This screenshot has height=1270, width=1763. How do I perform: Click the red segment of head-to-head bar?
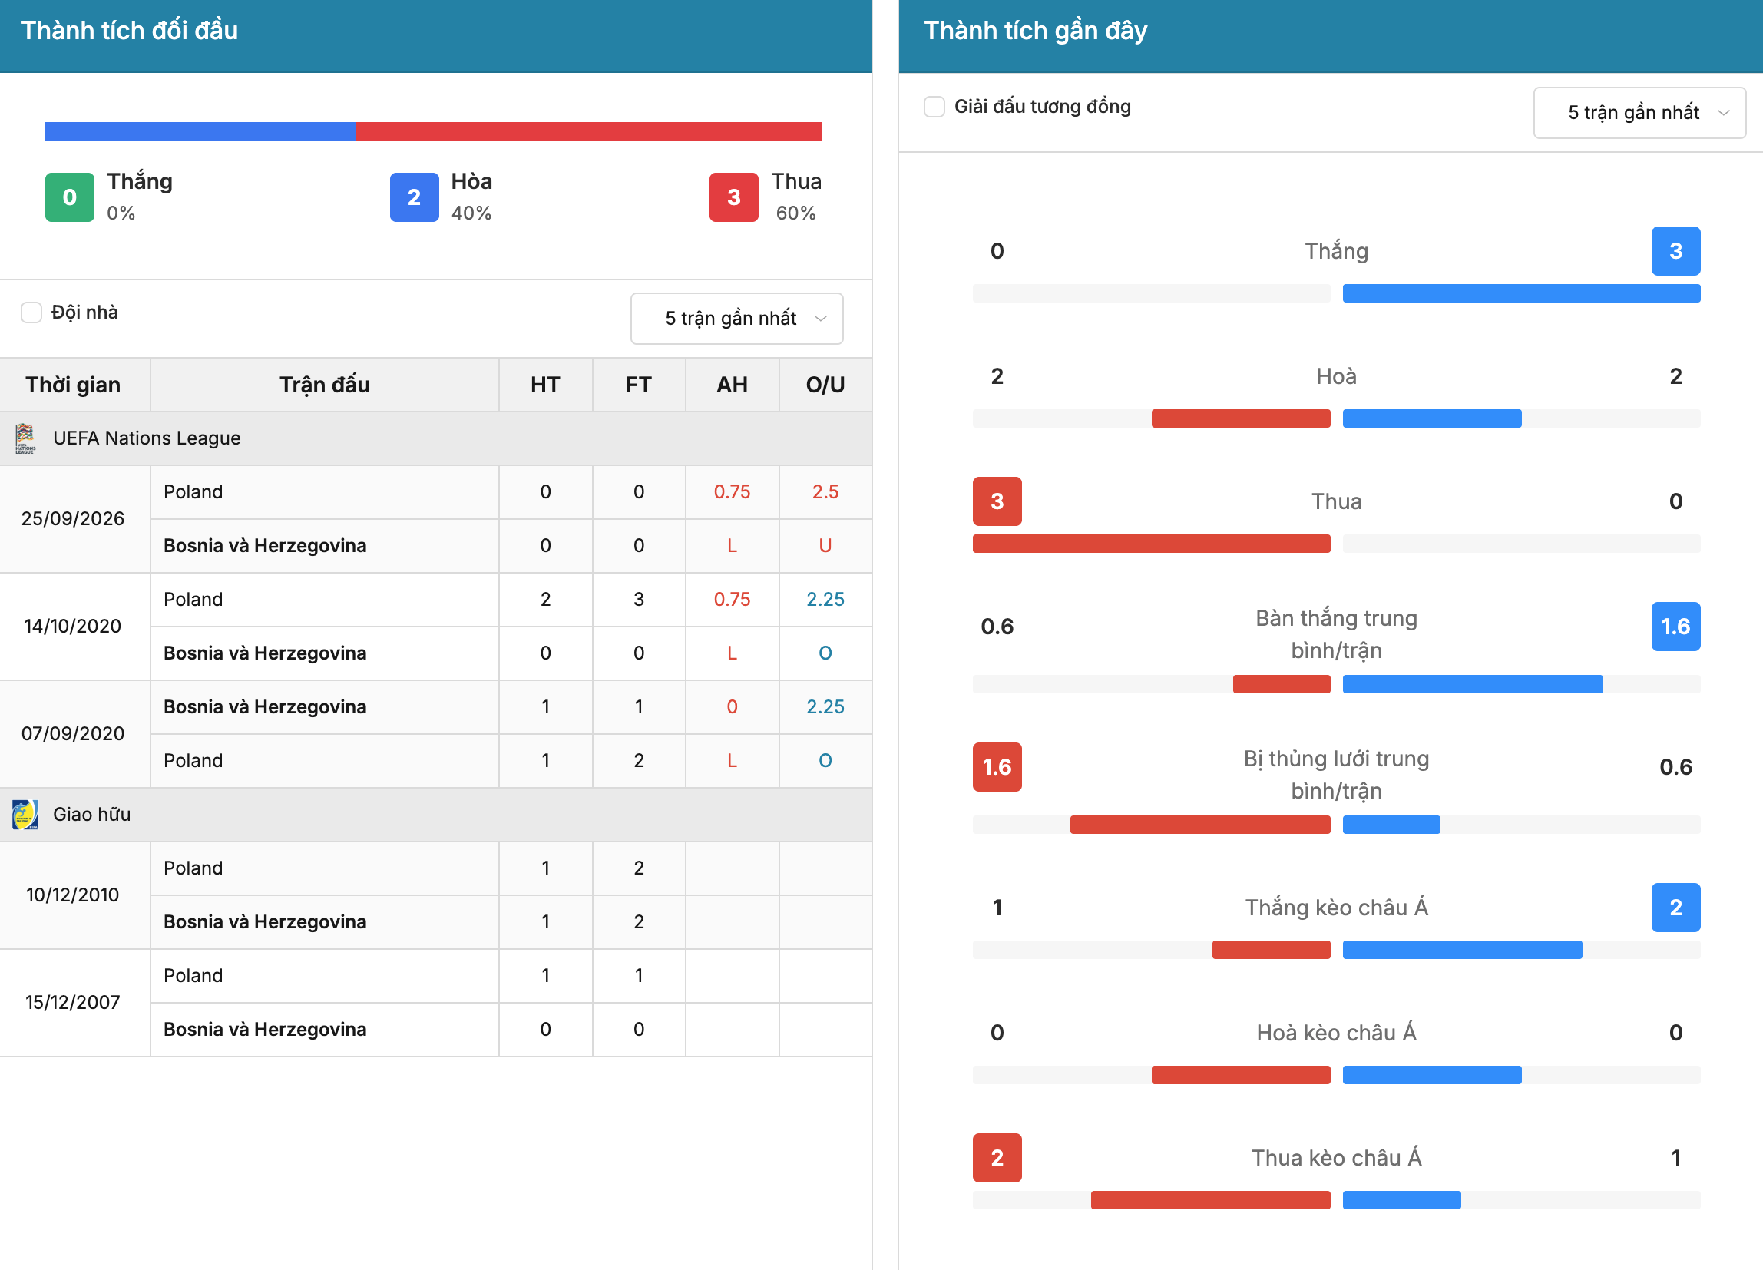point(589,131)
